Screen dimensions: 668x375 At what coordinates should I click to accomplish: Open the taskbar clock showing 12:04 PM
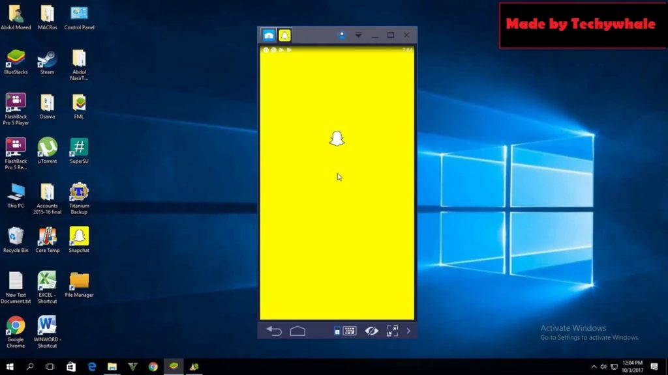pos(632,367)
